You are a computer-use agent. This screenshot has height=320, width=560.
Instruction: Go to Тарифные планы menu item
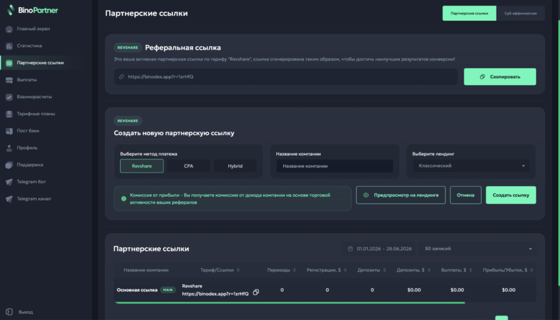point(36,114)
